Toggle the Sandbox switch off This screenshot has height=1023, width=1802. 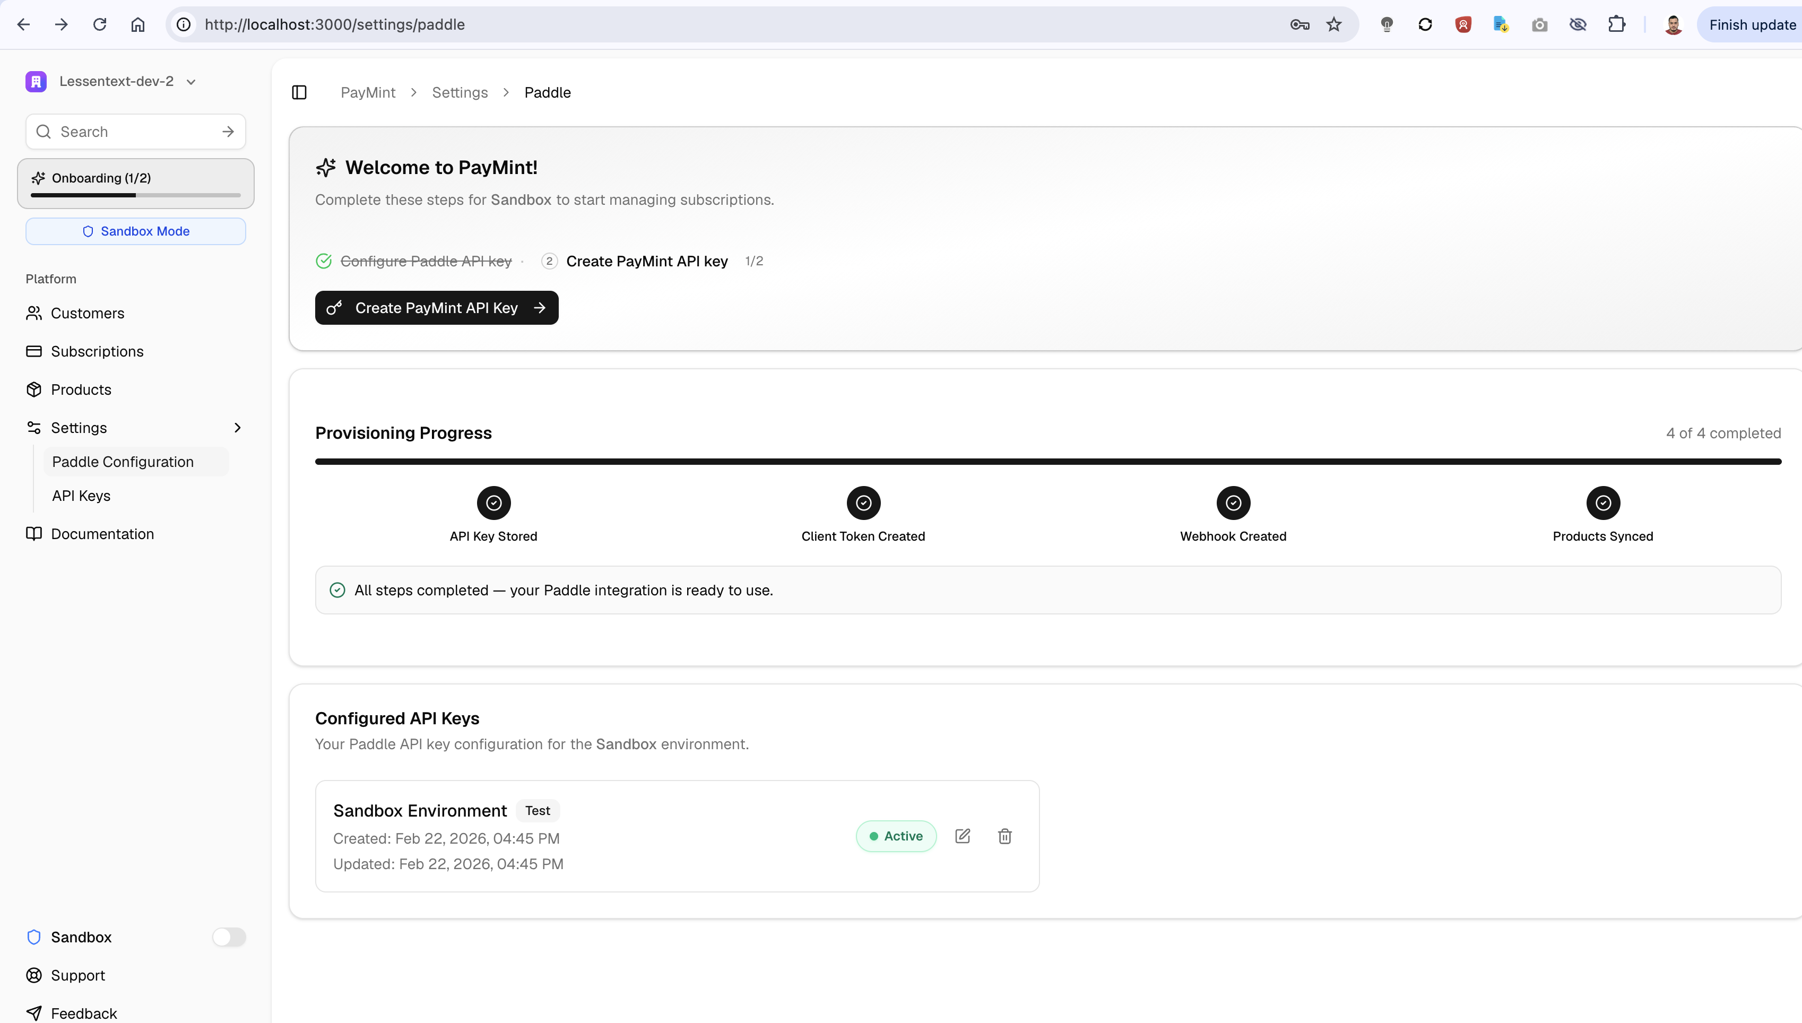pyautogui.click(x=229, y=937)
